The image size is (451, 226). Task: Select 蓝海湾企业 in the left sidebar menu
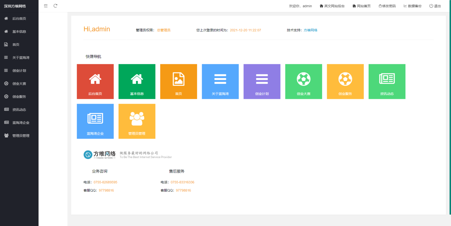[x=21, y=123]
